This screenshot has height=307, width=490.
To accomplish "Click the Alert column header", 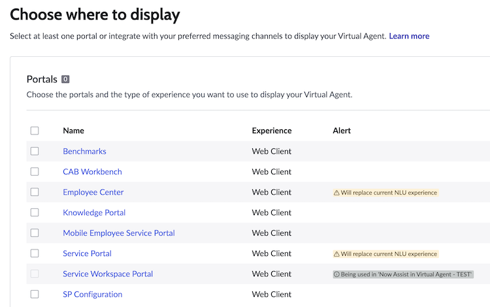I will pos(342,131).
